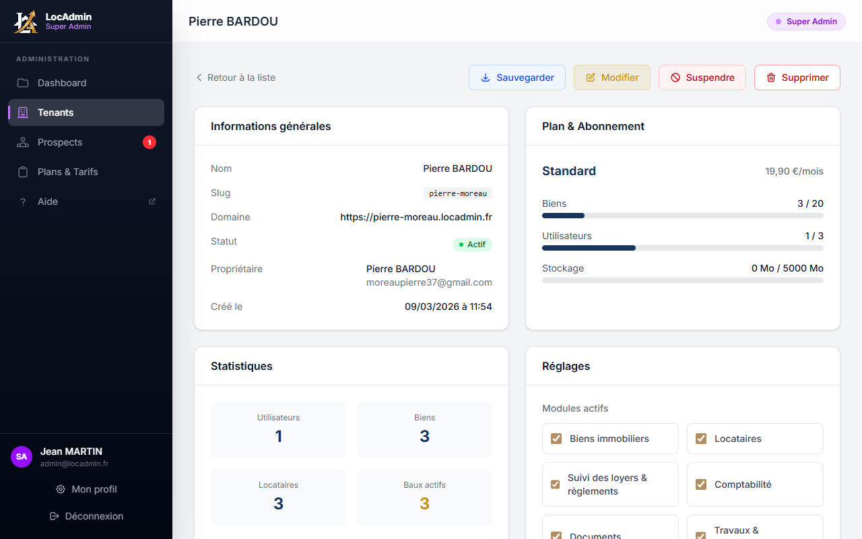Click the trash icon inside Supprimer button
Viewport: 862px width, 539px height.
pos(770,77)
